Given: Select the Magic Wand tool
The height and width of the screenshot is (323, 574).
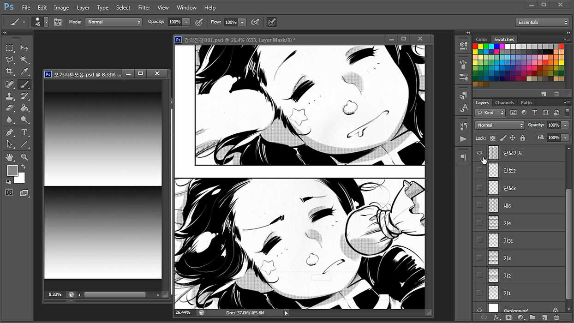Looking at the screenshot, I should pos(24,60).
